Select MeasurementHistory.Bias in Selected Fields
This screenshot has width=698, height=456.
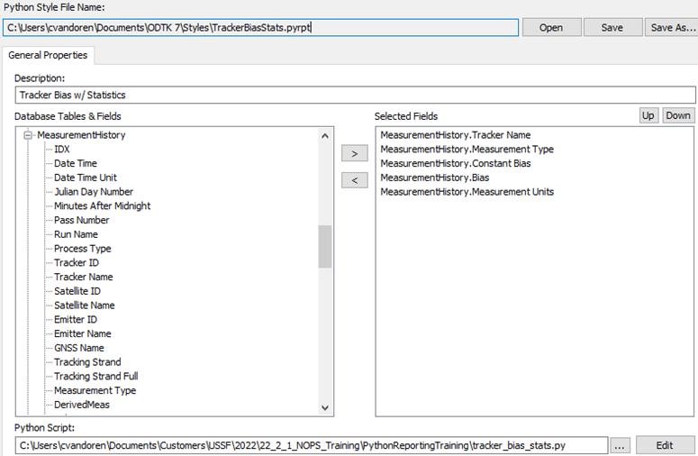point(434,178)
